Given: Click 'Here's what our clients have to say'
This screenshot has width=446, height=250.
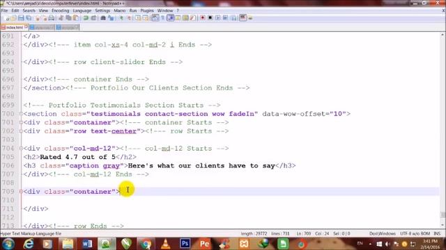Looking at the screenshot, I should point(201,166).
